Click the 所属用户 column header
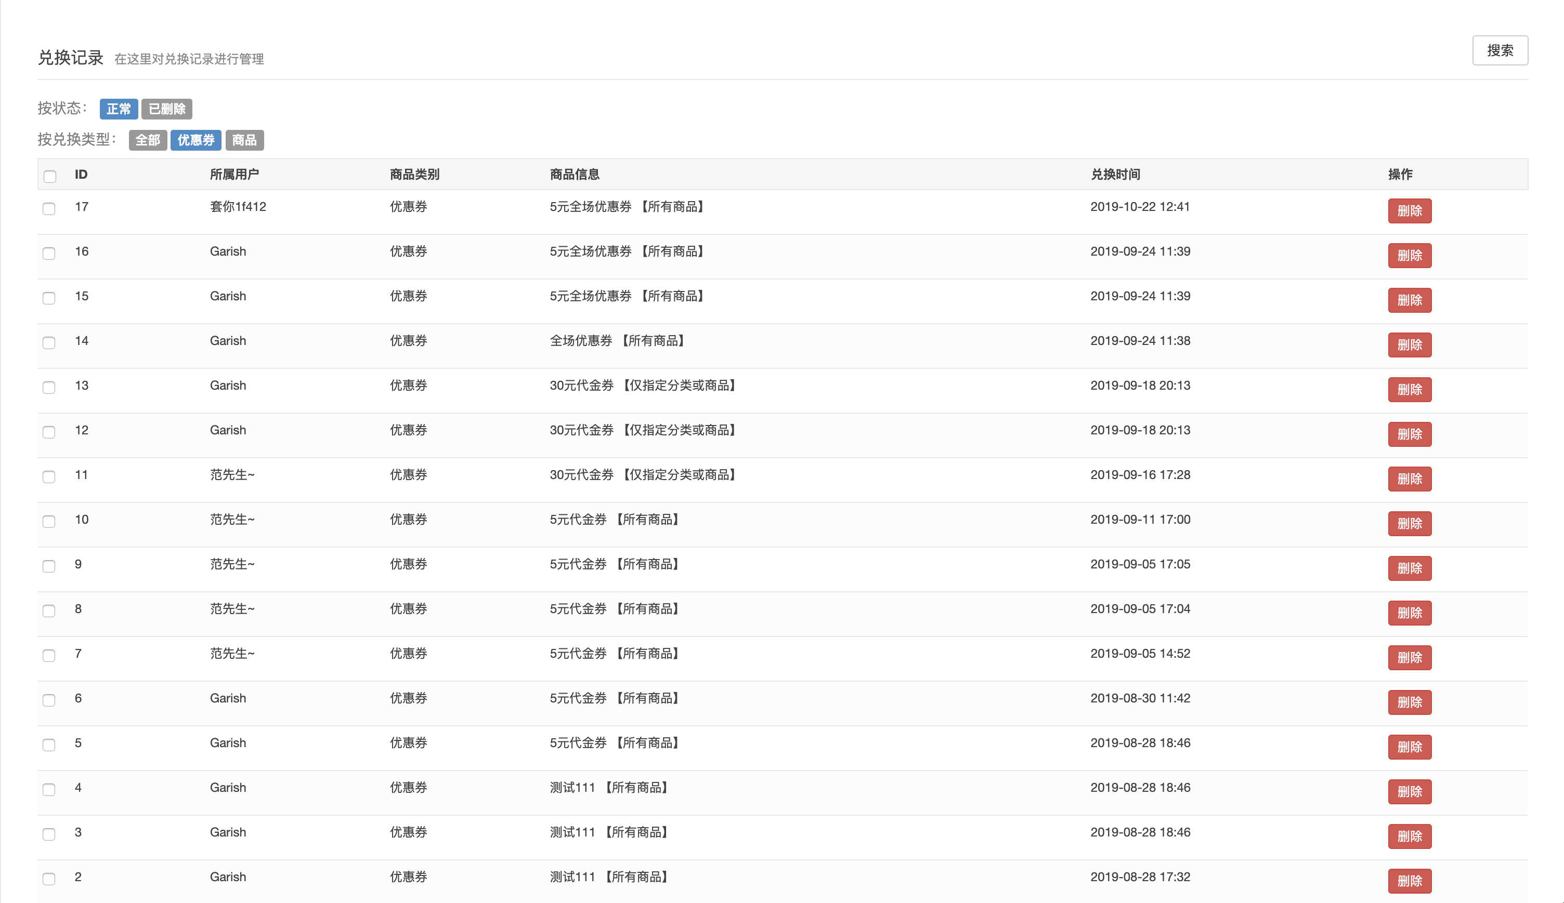 point(234,174)
